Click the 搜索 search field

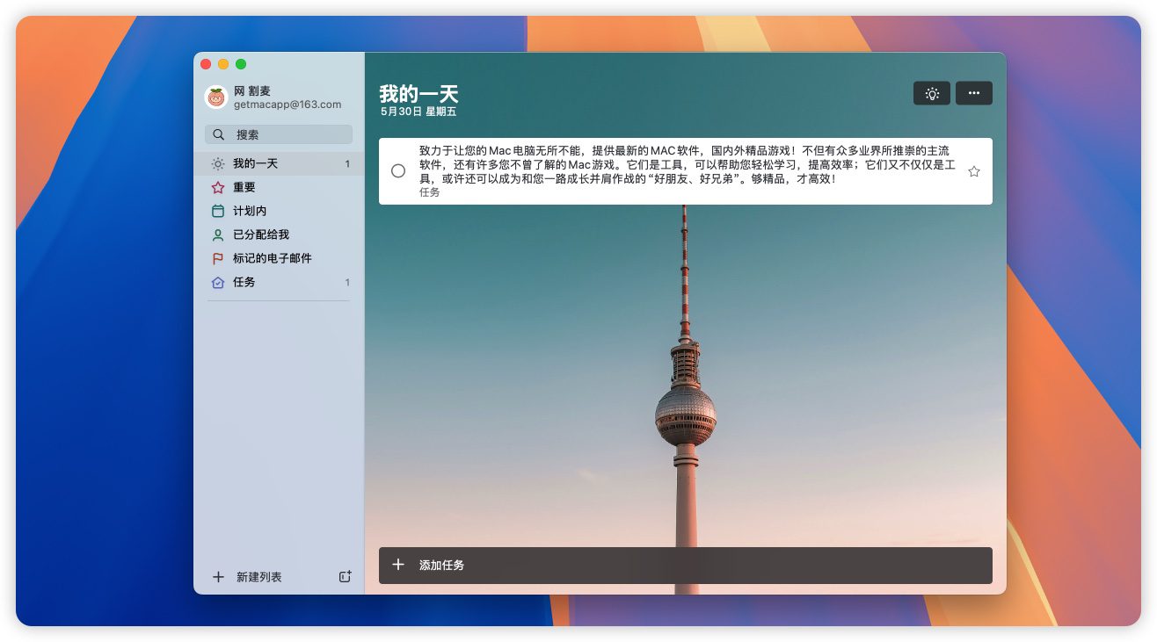coord(279,134)
